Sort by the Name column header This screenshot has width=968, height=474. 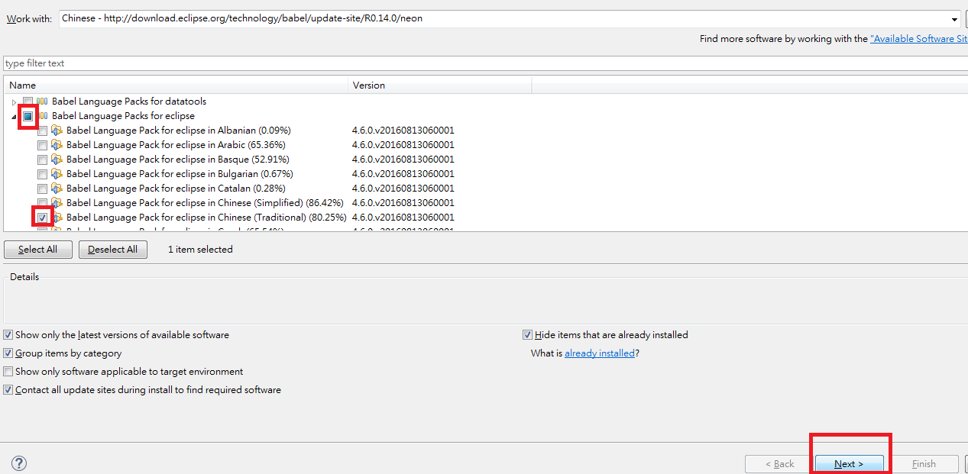pyautogui.click(x=176, y=85)
